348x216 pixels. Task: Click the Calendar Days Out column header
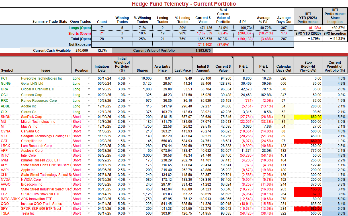[284, 65]
